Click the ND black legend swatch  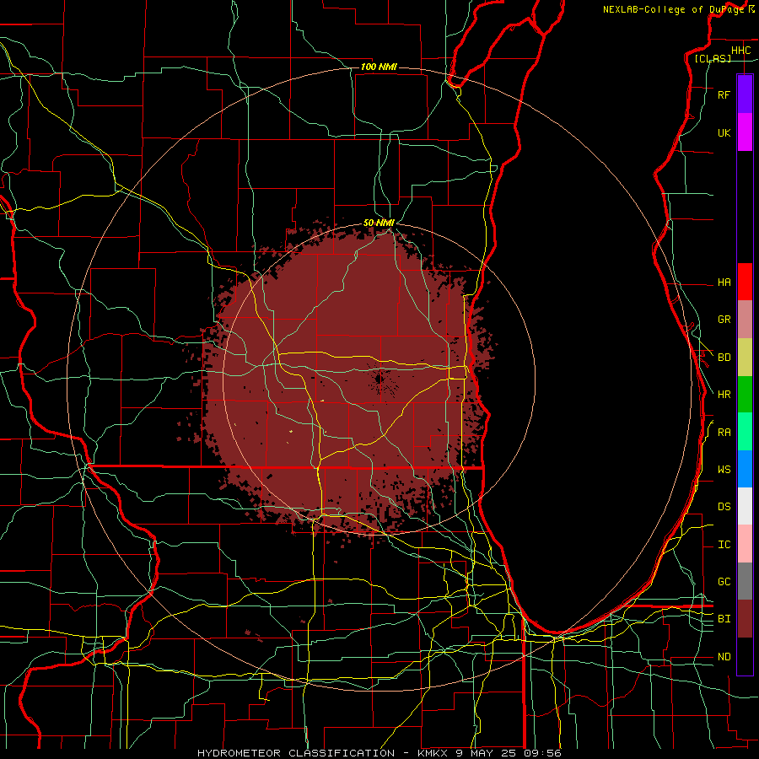745,656
